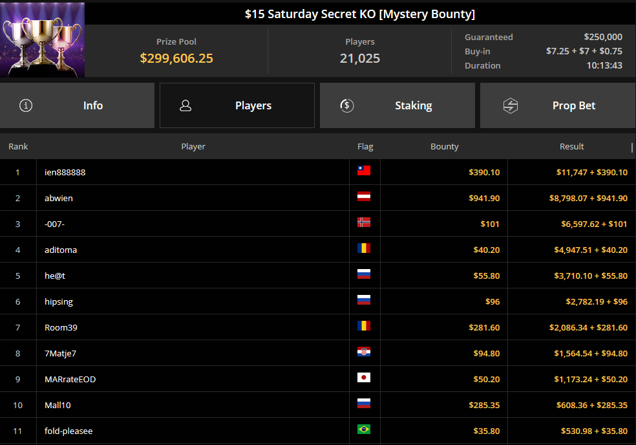Click the Players person icon
Image resolution: width=636 pixels, height=445 pixels.
[185, 105]
